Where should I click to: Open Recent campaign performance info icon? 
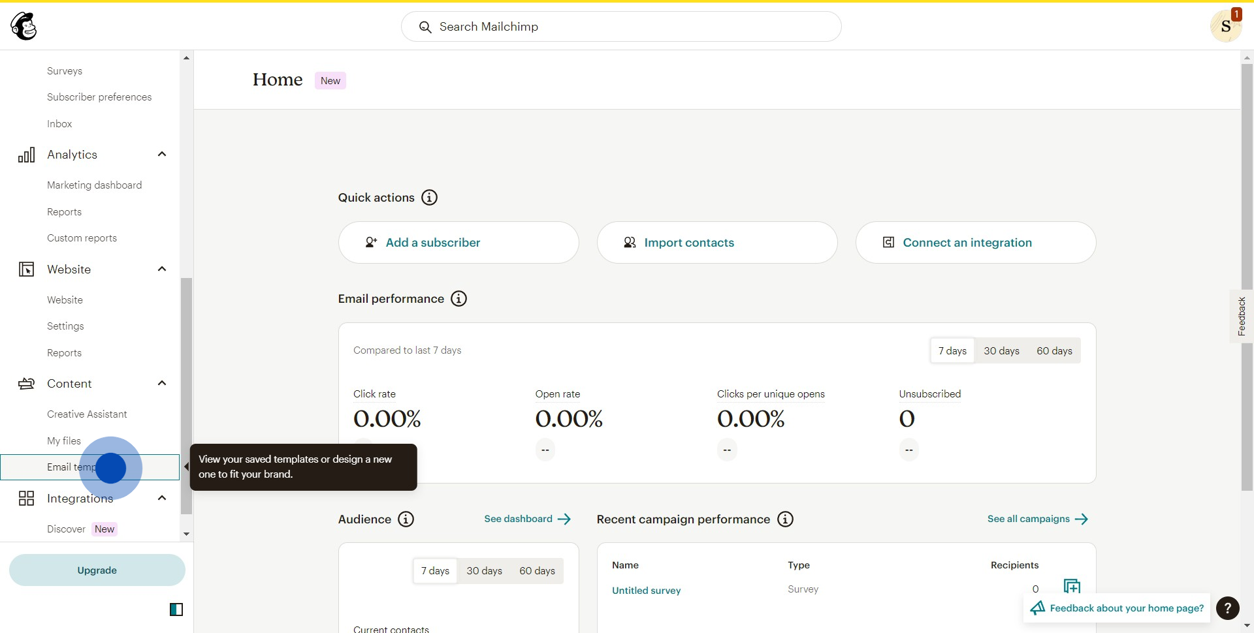point(785,519)
